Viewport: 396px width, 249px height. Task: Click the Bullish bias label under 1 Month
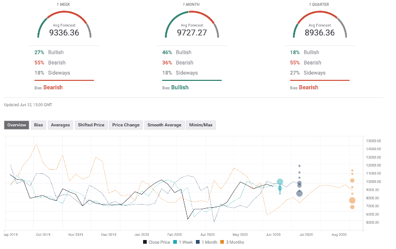(181, 87)
